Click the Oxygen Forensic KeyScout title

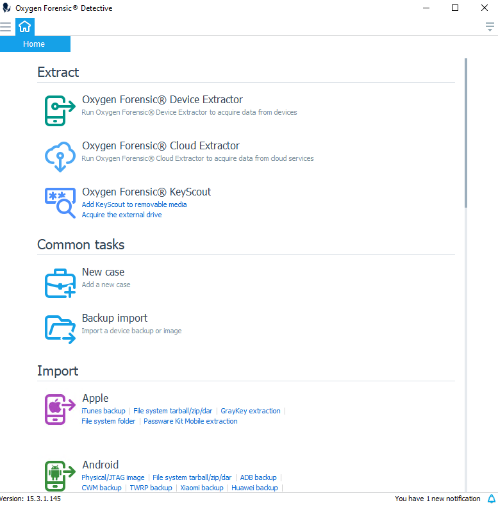point(147,192)
